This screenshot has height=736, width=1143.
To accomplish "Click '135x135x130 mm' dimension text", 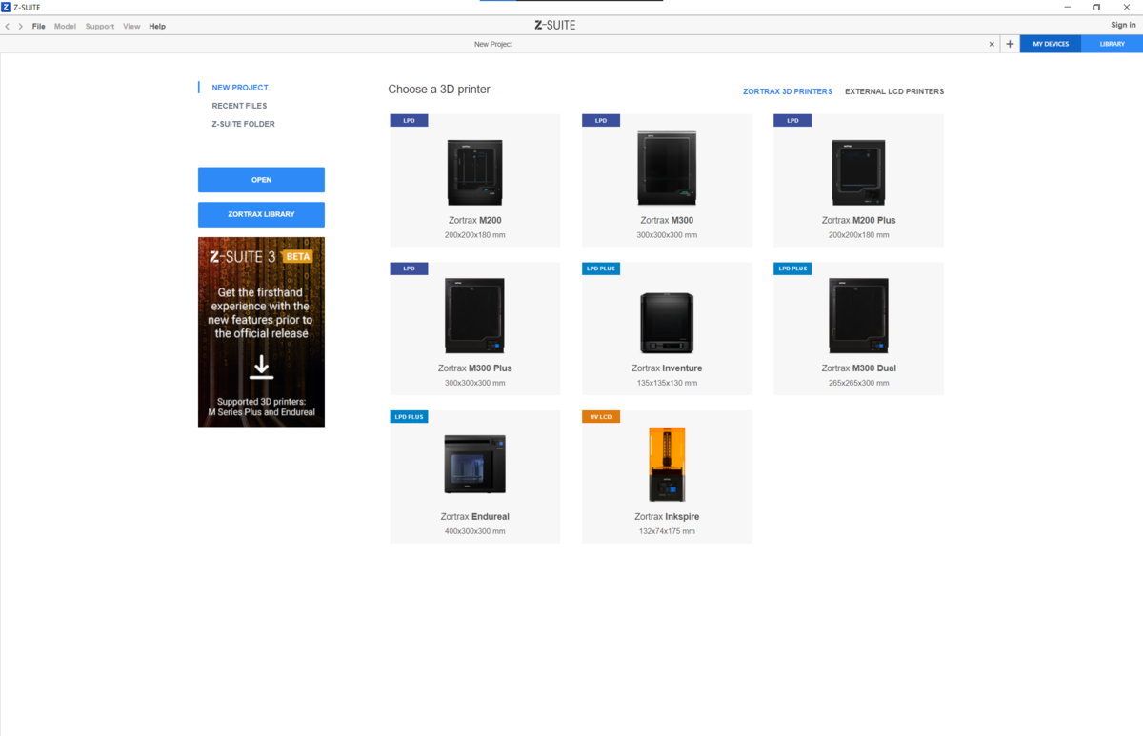I will point(667,383).
